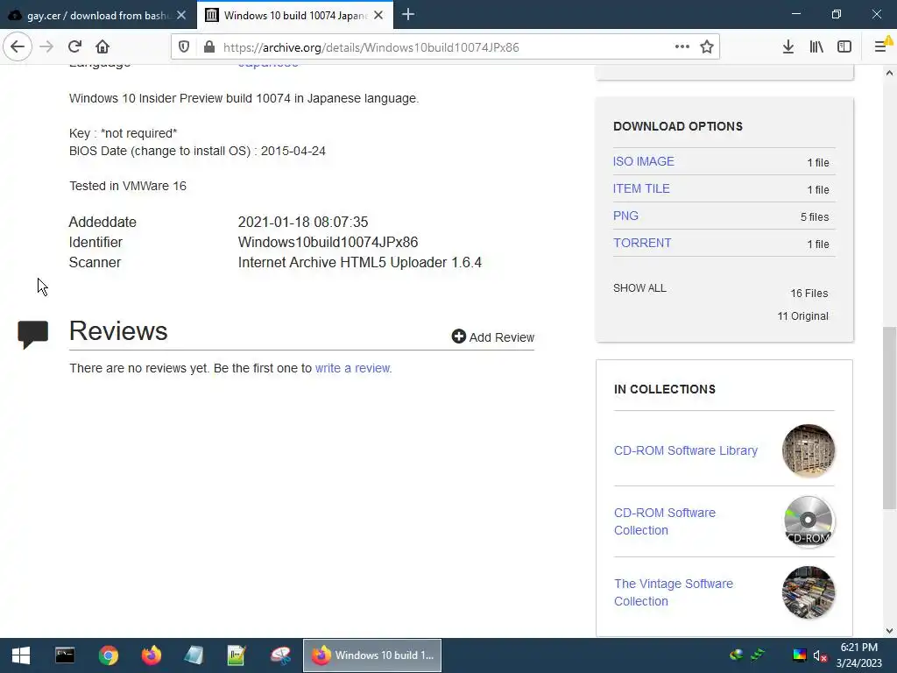Screen dimensions: 897x673
Task: Open a new browser tab
Action: pyautogui.click(x=408, y=15)
